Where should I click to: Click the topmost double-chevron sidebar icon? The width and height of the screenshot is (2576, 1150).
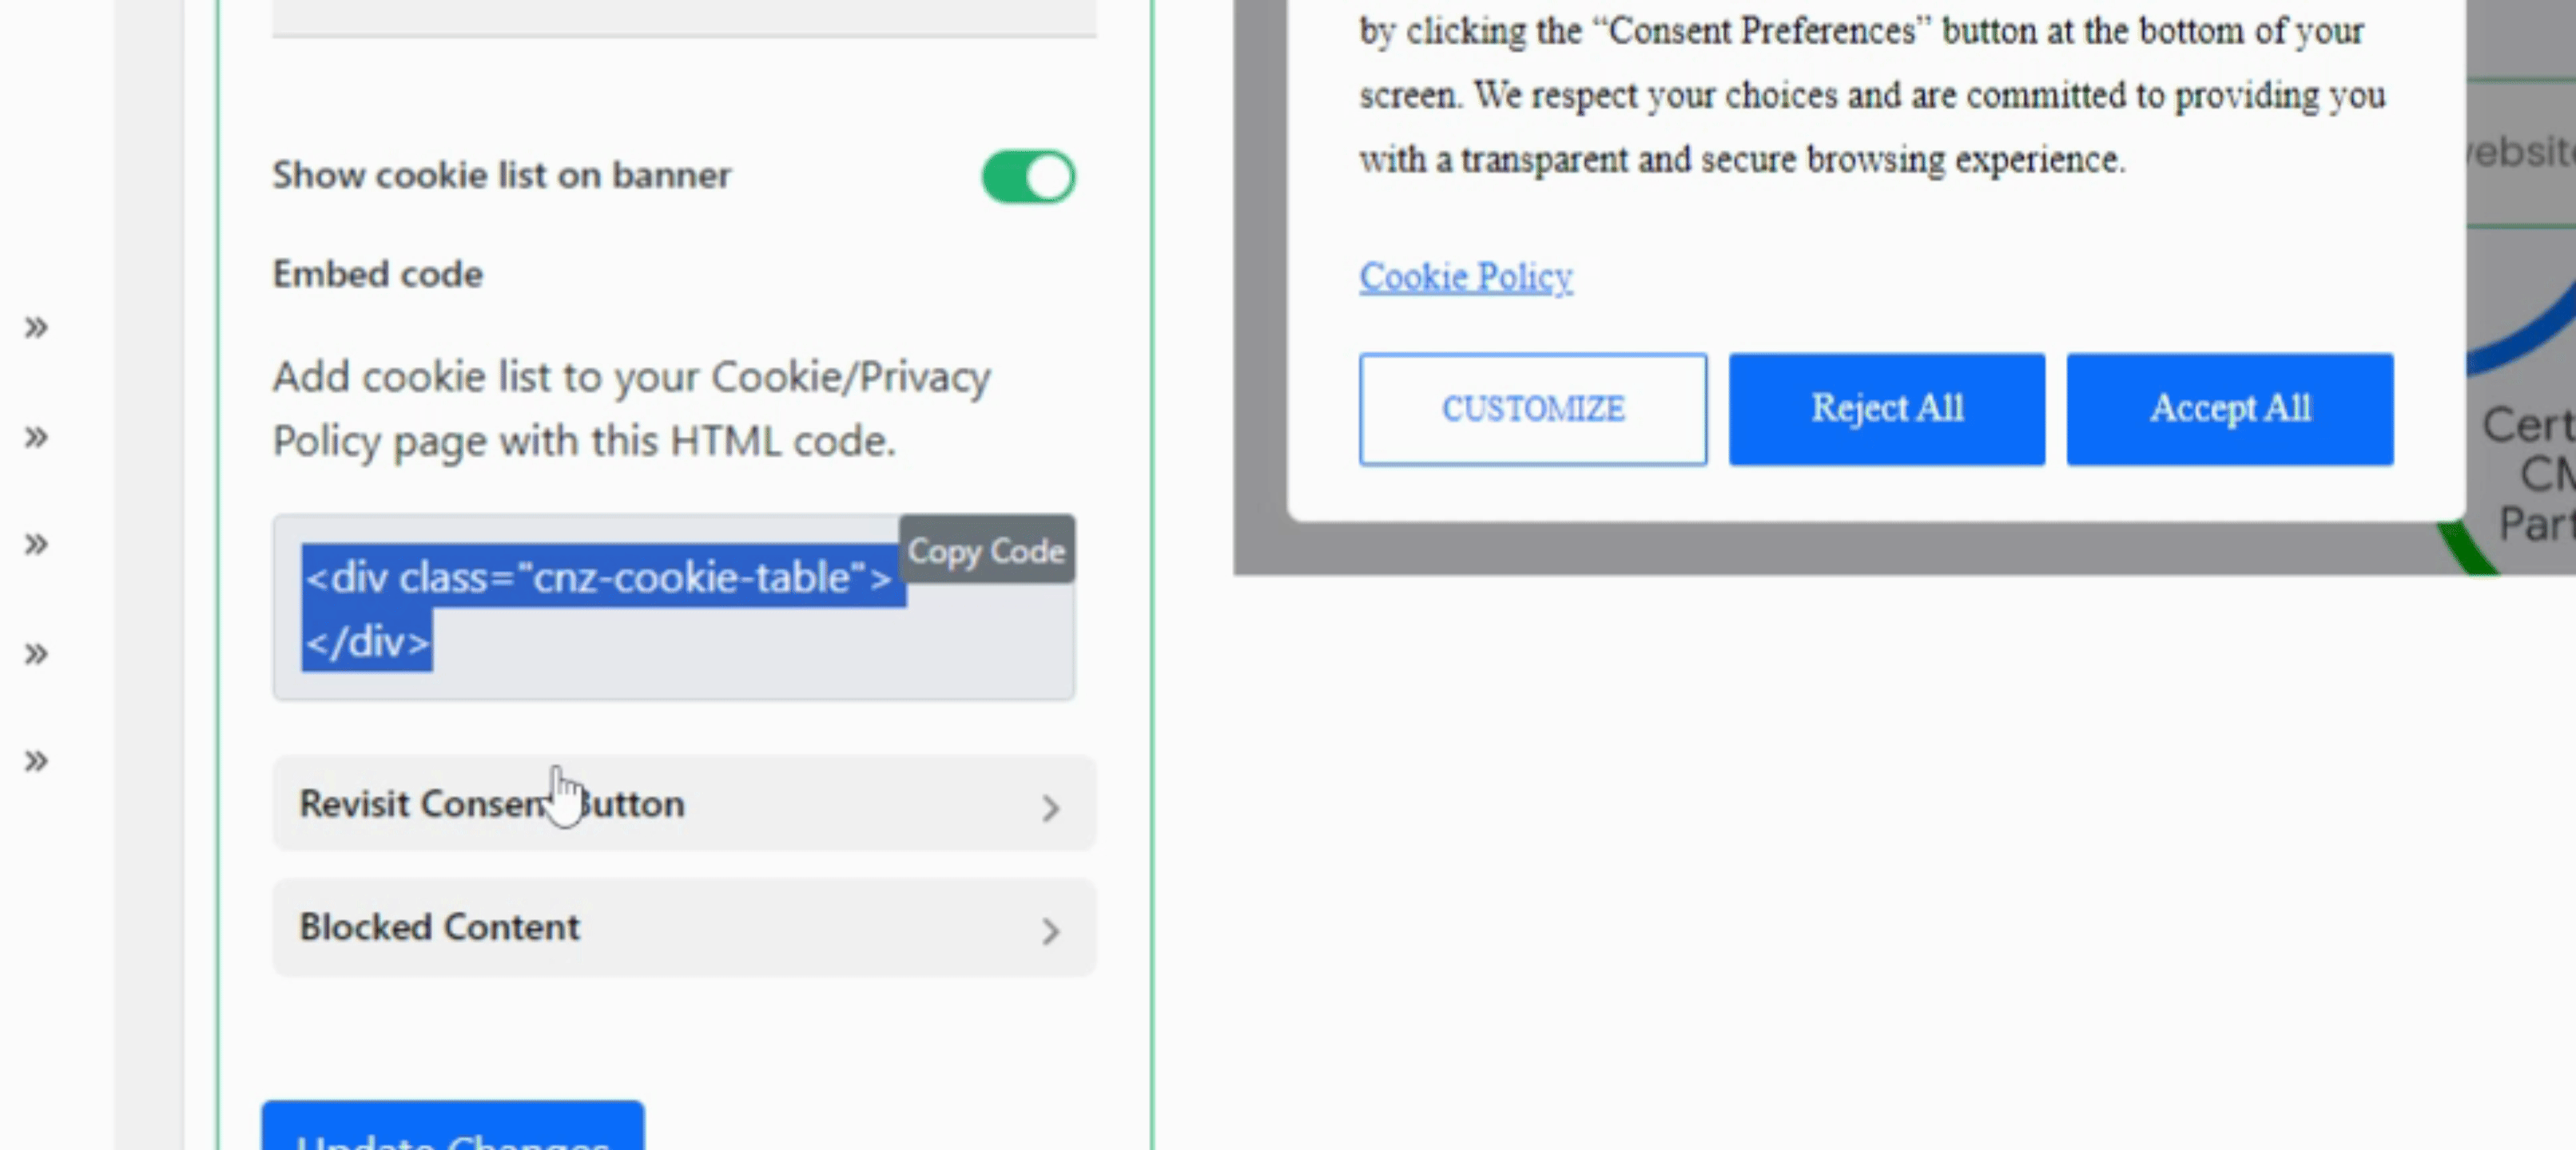36,327
